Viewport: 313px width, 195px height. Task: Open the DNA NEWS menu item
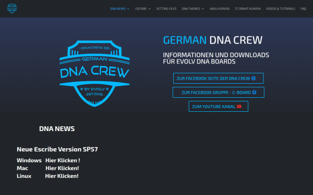118,9
